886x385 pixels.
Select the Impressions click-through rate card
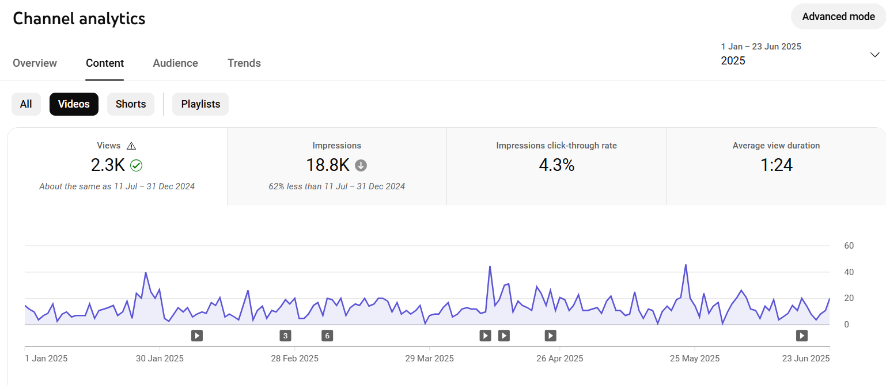pyautogui.click(x=556, y=166)
